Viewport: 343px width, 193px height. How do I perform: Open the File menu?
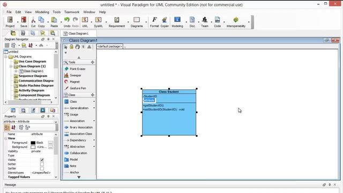pyautogui.click(x=9, y=12)
